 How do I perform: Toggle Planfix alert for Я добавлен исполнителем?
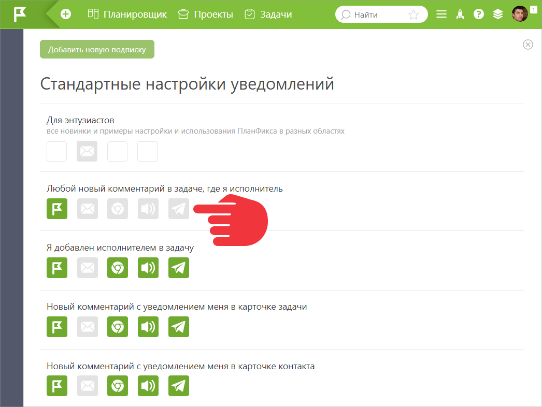point(57,268)
